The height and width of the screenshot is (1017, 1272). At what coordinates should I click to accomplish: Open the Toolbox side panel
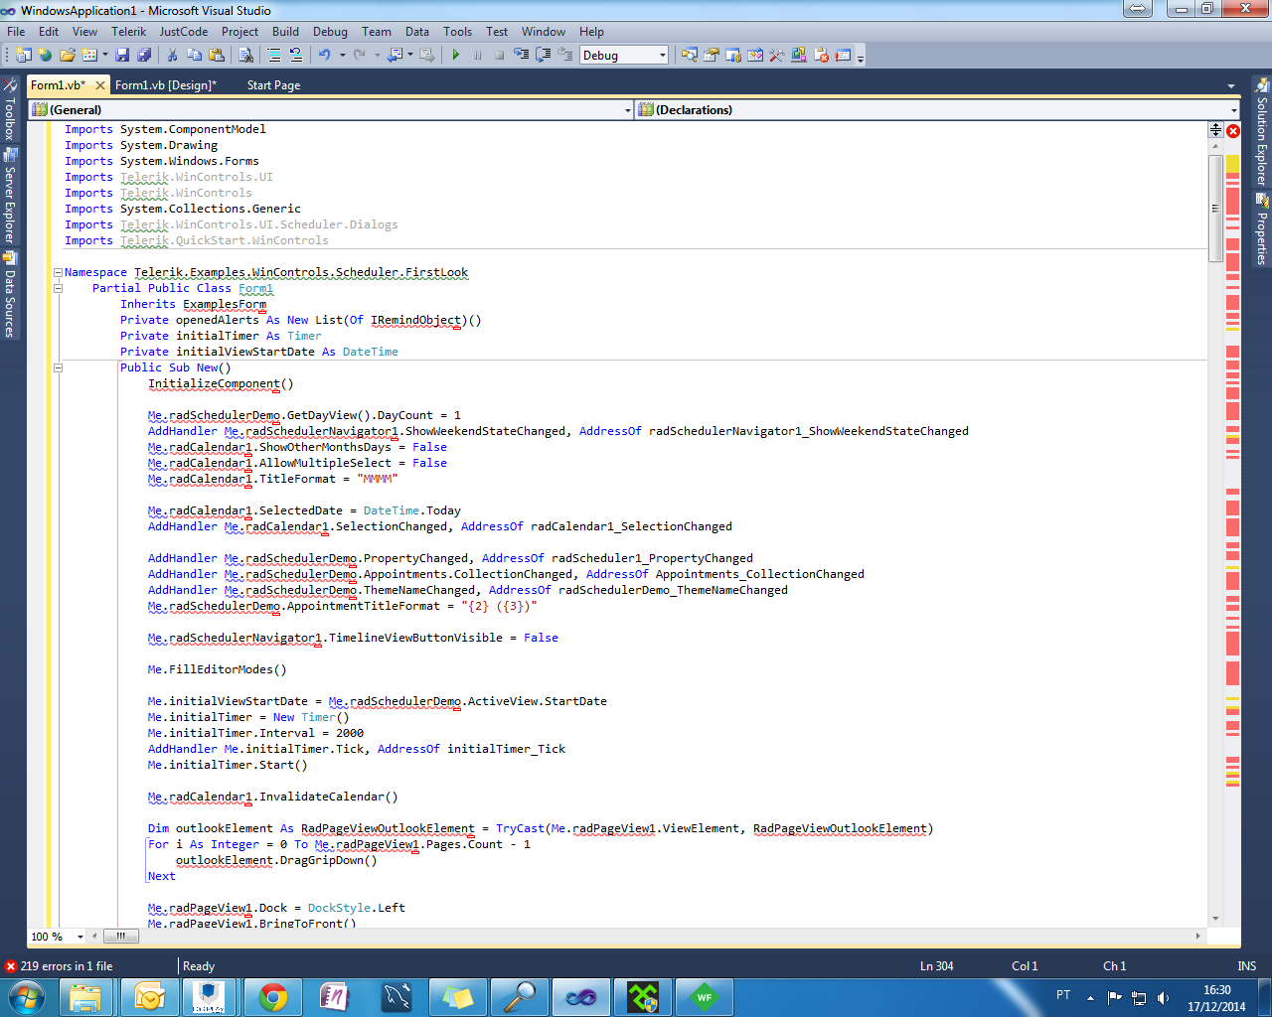coord(10,110)
